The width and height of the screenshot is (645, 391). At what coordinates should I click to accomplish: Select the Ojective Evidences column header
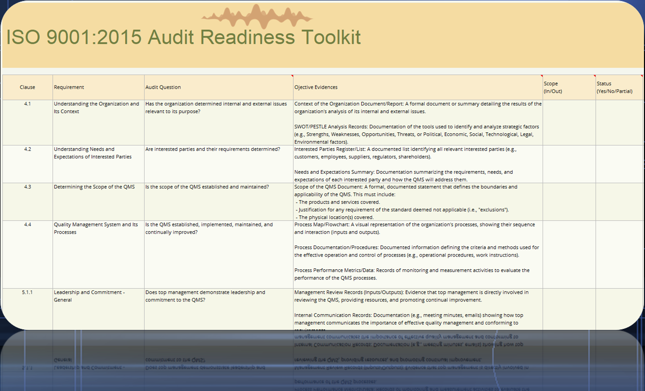pyautogui.click(x=316, y=87)
